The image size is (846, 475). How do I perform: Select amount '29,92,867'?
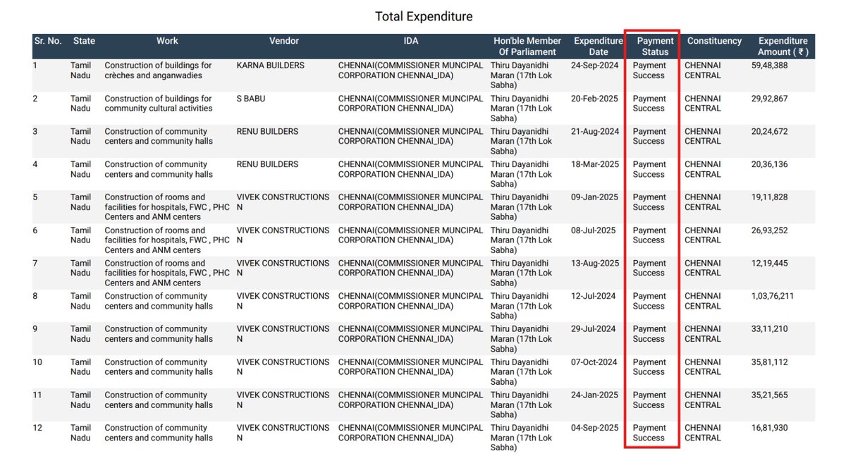click(x=770, y=99)
